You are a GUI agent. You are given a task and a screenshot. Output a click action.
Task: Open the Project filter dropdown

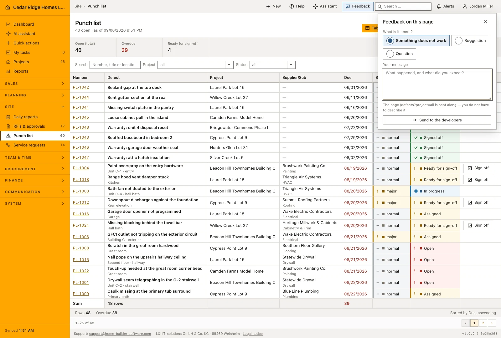[x=195, y=65]
